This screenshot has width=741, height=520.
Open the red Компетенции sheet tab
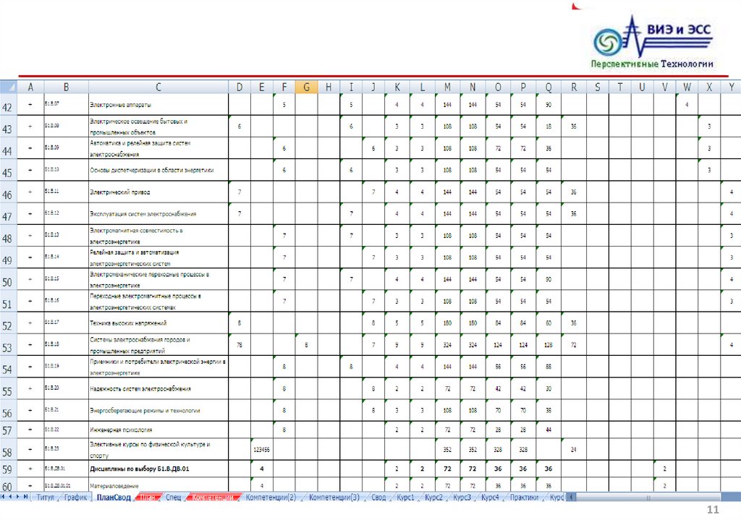(213, 498)
